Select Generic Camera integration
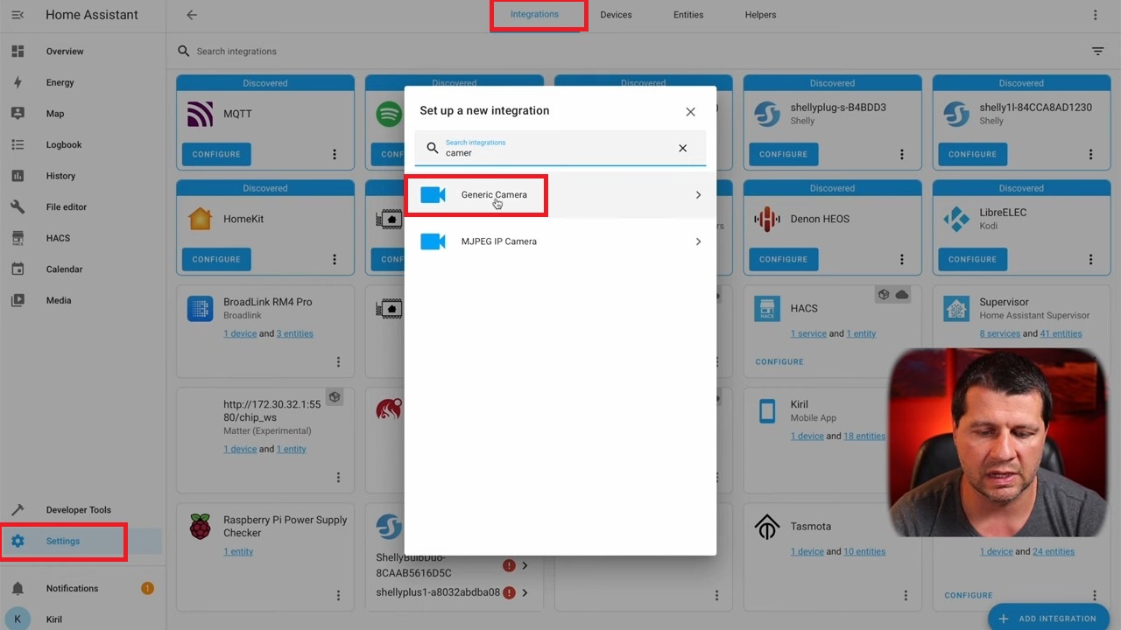 tap(560, 195)
